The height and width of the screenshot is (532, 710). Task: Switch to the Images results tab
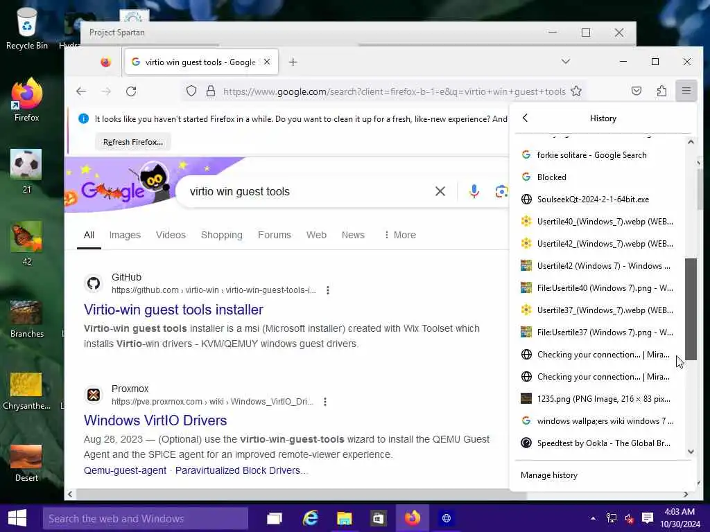click(125, 236)
